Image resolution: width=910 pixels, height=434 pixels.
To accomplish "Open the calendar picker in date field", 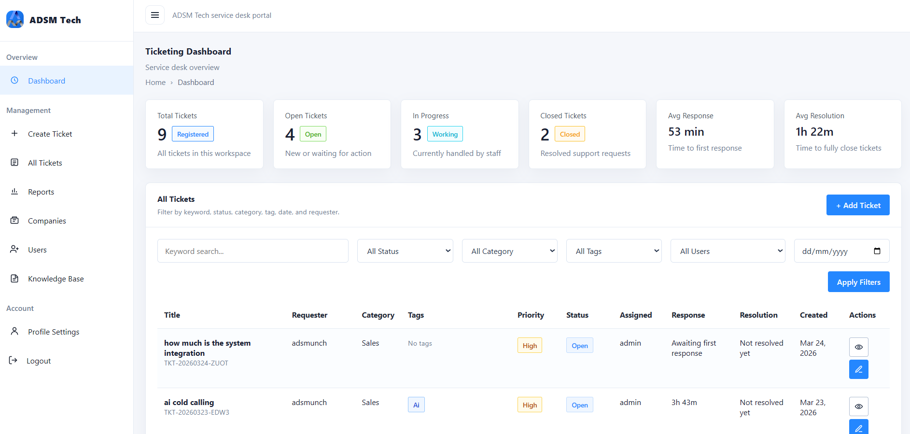I will pyautogui.click(x=877, y=251).
